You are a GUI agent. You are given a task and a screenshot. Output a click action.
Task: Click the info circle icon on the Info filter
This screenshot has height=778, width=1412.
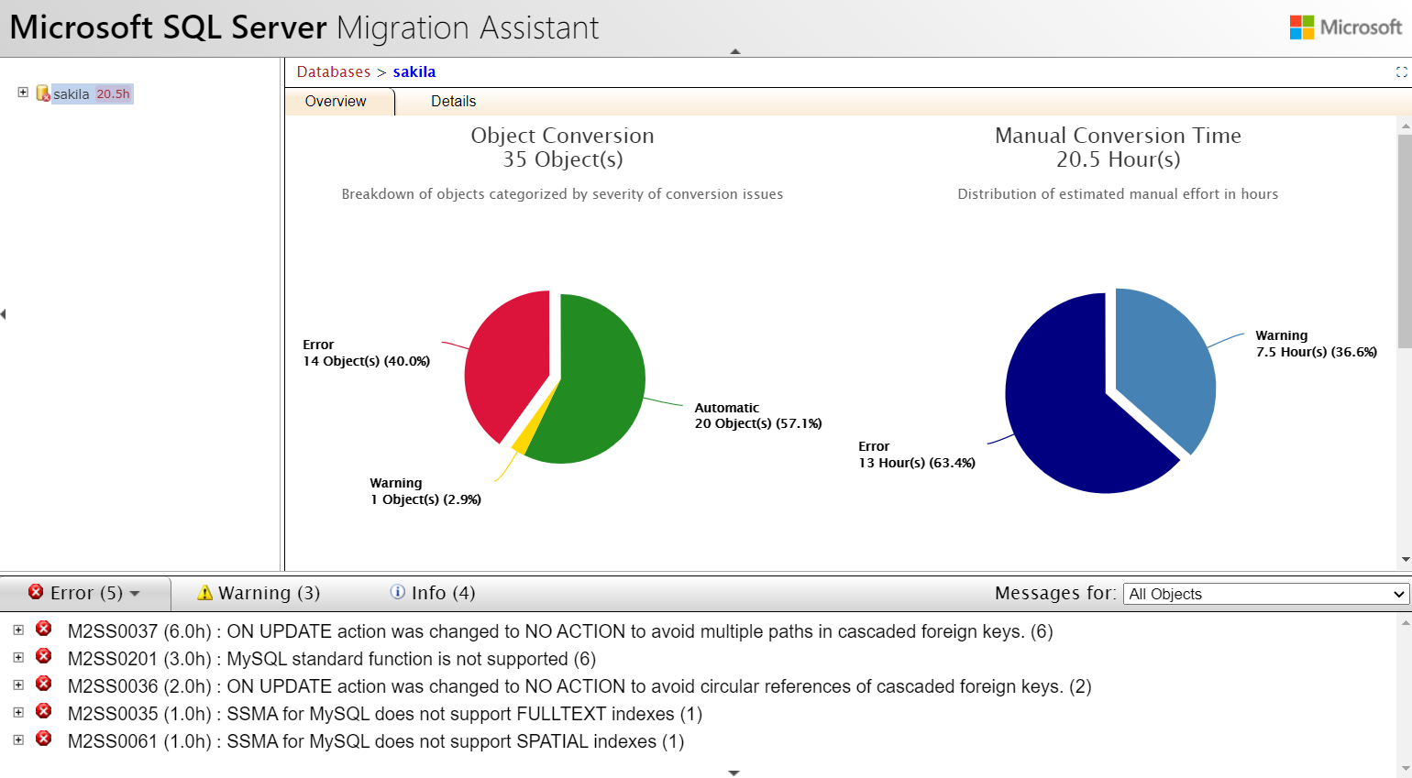[396, 593]
